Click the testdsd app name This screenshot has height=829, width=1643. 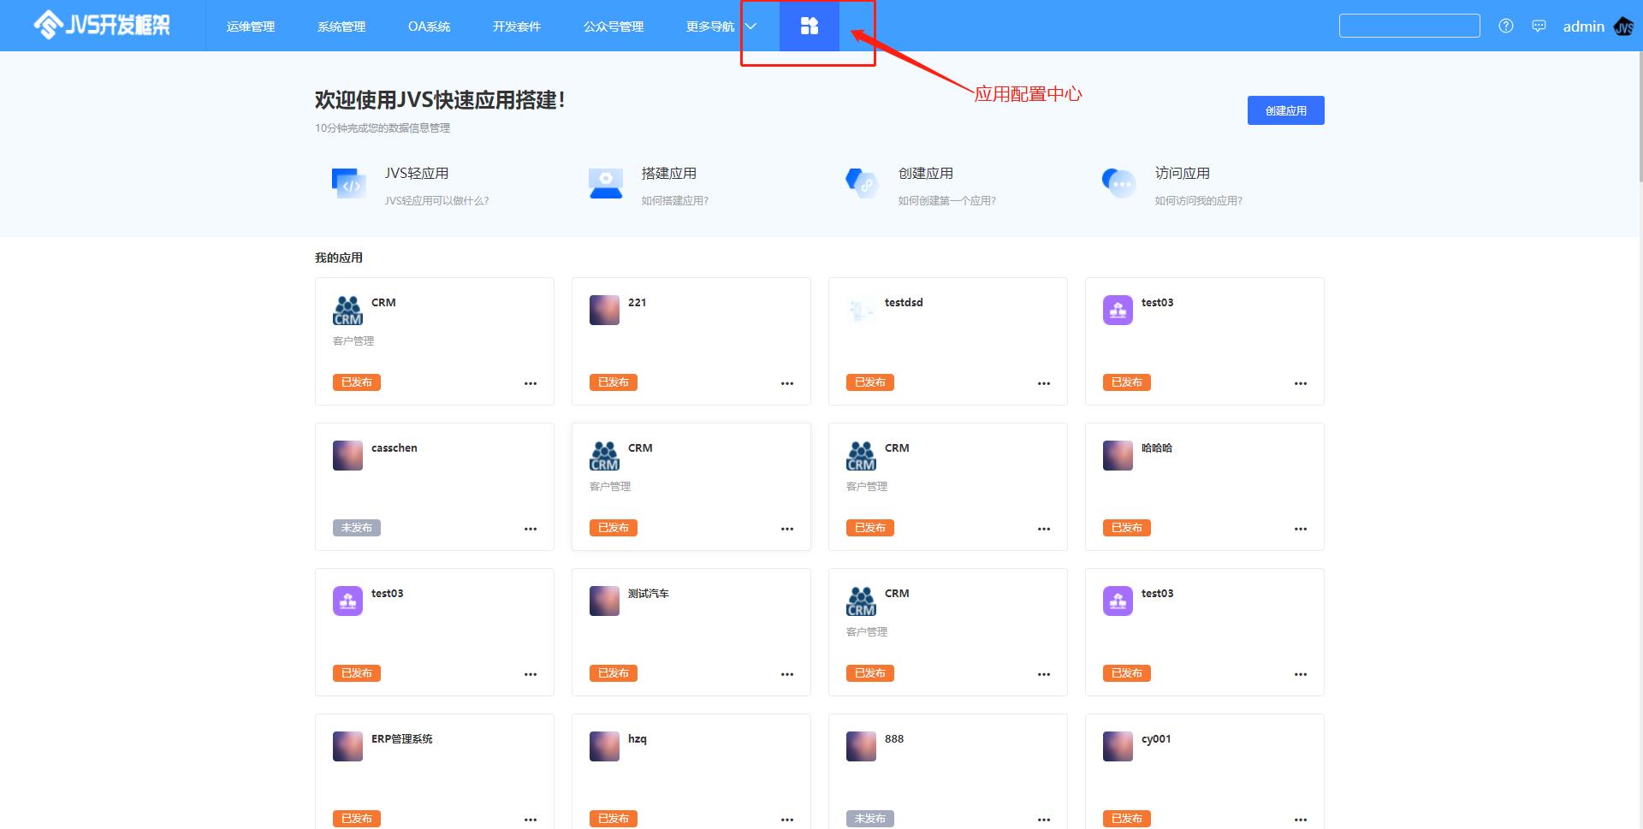click(904, 303)
